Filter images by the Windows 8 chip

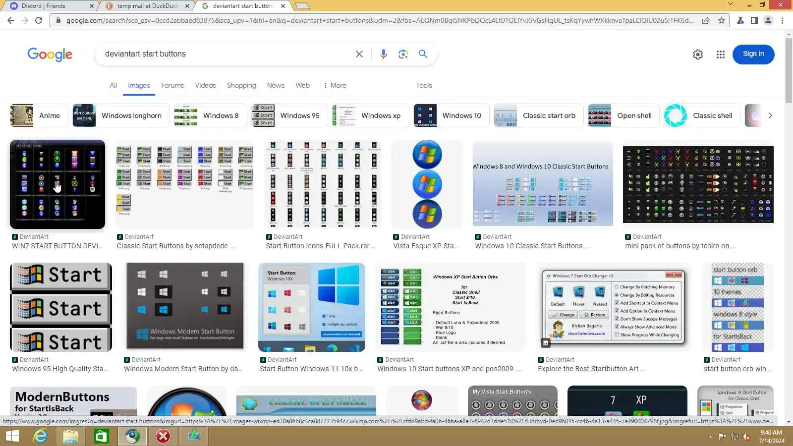pos(210,115)
